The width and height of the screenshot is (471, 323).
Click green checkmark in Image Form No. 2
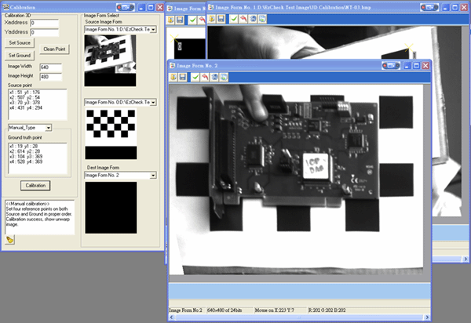tap(195, 77)
